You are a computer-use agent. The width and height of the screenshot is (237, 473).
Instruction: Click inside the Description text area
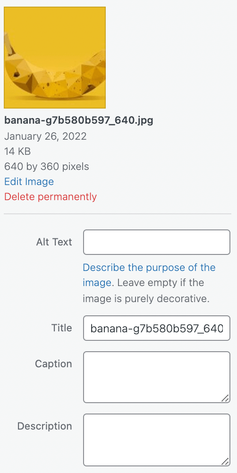click(157, 440)
